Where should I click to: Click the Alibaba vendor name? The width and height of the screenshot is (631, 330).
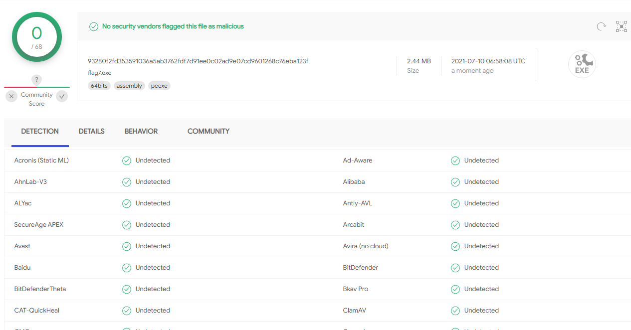tap(354, 182)
